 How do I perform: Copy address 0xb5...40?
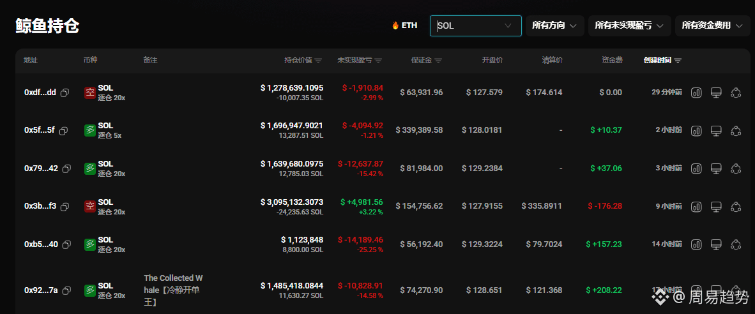(x=66, y=244)
